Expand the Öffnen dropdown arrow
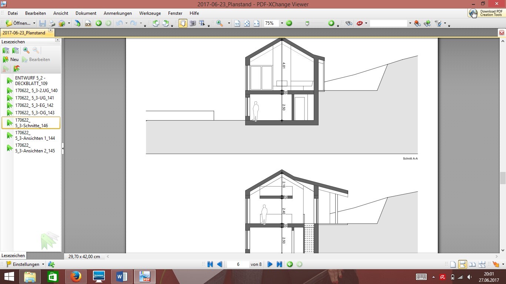Image resolution: width=506 pixels, height=284 pixels. tap(34, 23)
